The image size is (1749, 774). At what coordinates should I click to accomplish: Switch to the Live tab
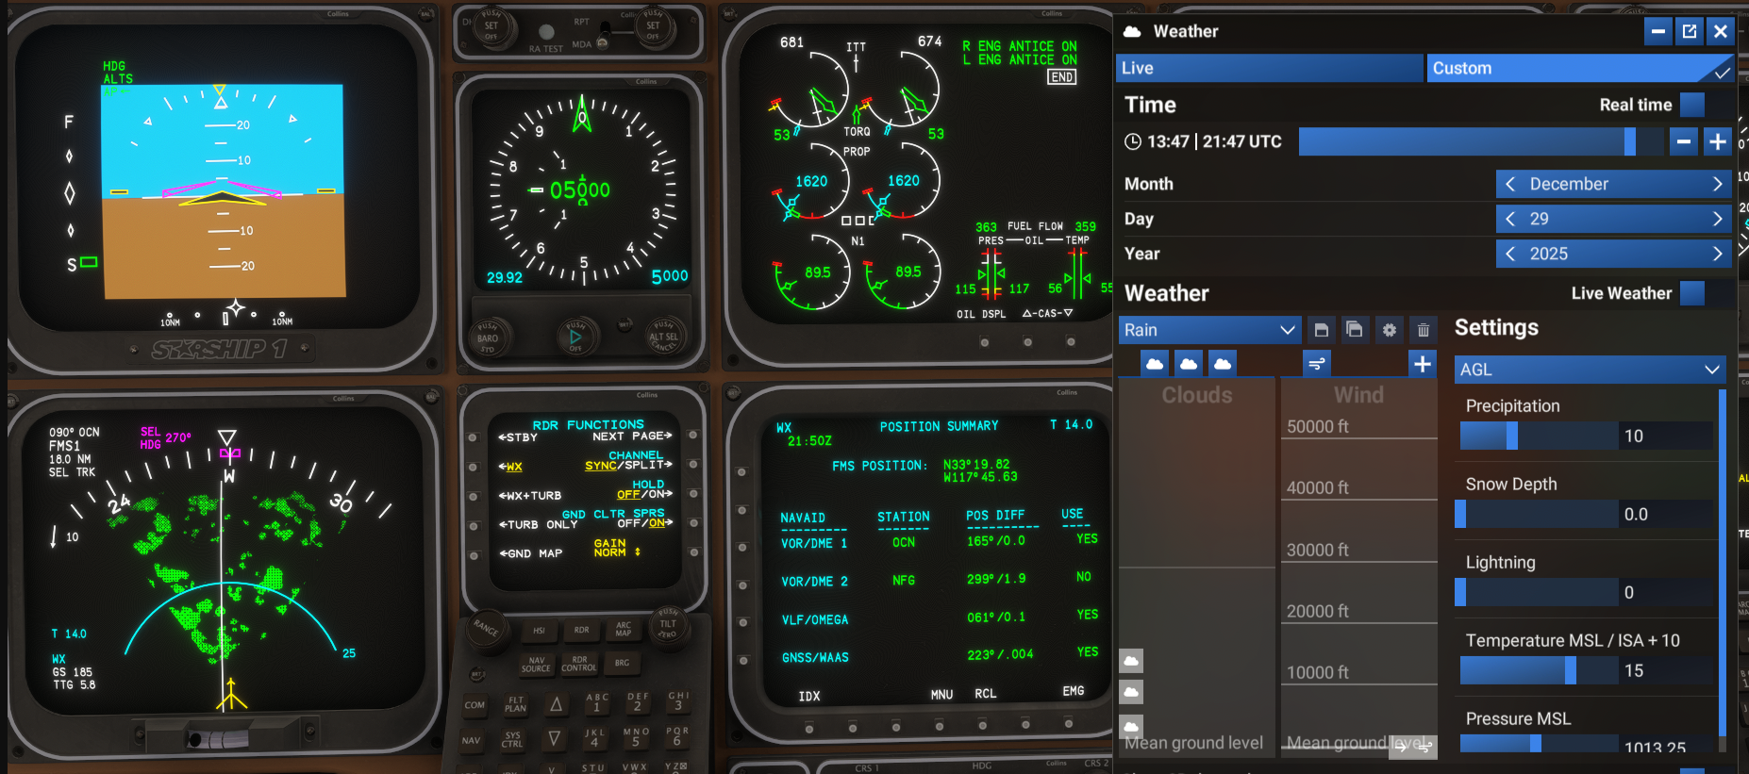click(x=1270, y=68)
